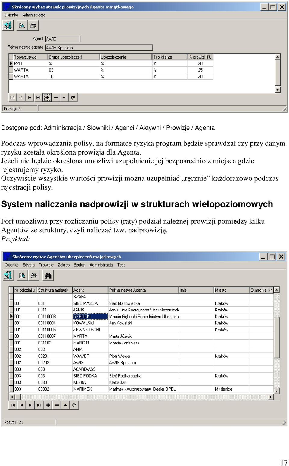Add new record with plus in commission rates window

[47, 97]
